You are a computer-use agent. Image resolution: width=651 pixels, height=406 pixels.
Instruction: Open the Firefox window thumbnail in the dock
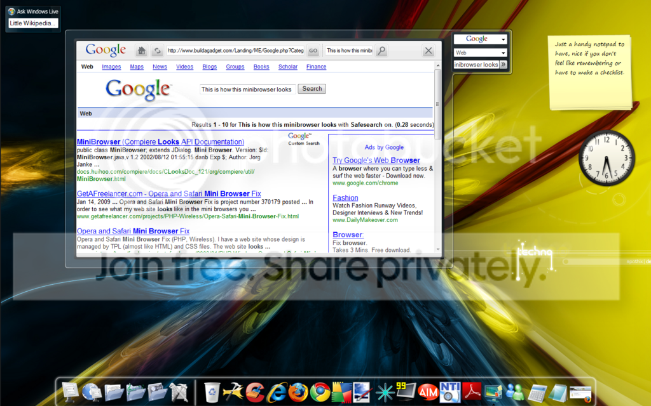pyautogui.click(x=580, y=393)
